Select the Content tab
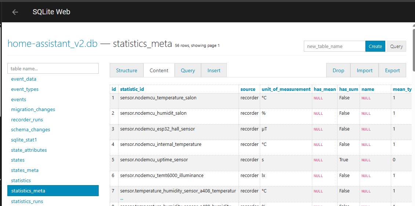 point(159,70)
